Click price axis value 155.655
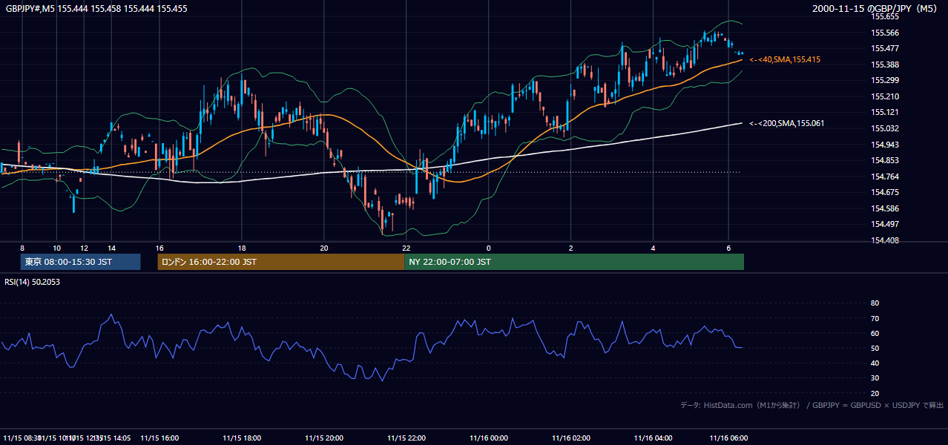The width and height of the screenshot is (948, 445). (x=884, y=16)
